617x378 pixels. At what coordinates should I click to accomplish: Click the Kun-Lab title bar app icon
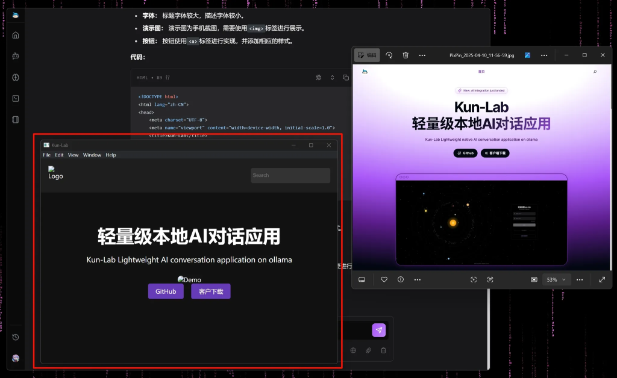[x=46, y=145]
